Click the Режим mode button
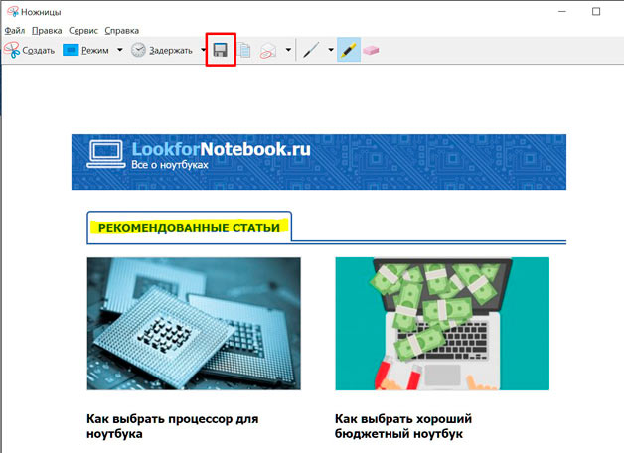This screenshot has height=453, width=624. (x=85, y=50)
